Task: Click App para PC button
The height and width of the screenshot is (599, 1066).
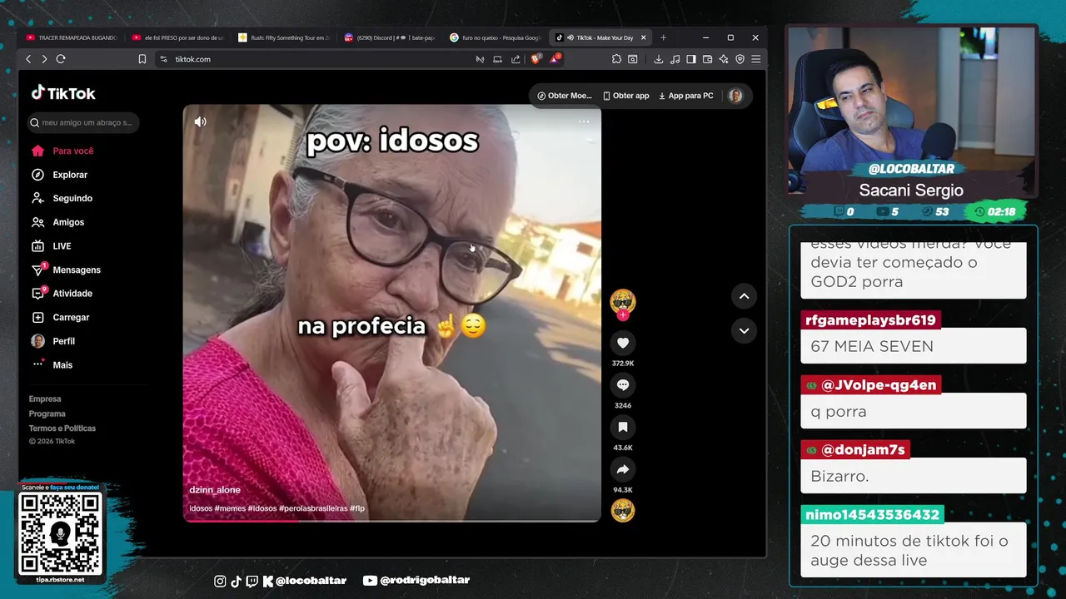Action: pyautogui.click(x=686, y=96)
